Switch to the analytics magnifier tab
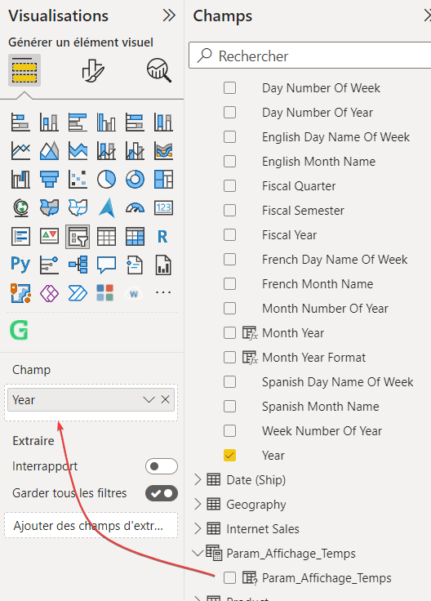Image resolution: width=431 pixels, height=601 pixels. [x=159, y=70]
